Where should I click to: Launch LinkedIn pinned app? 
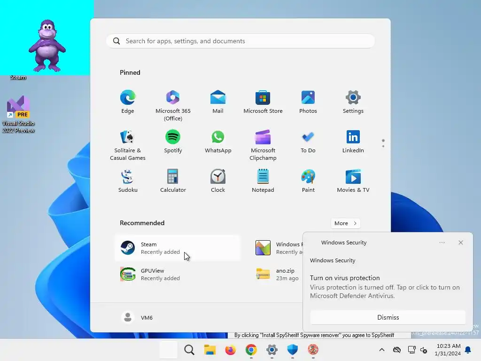coord(353,141)
